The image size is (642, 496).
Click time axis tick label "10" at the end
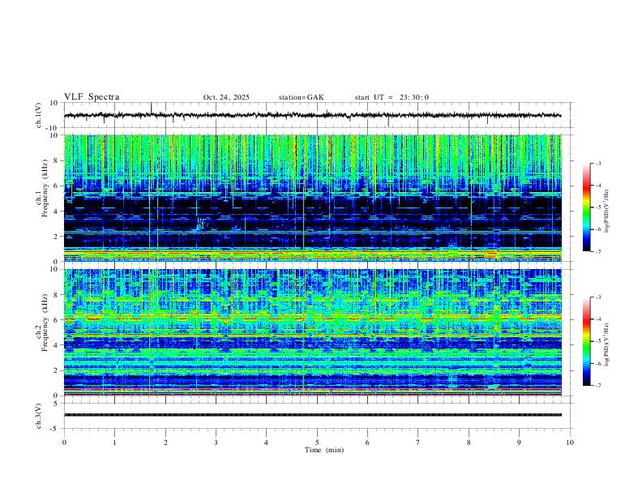[570, 443]
